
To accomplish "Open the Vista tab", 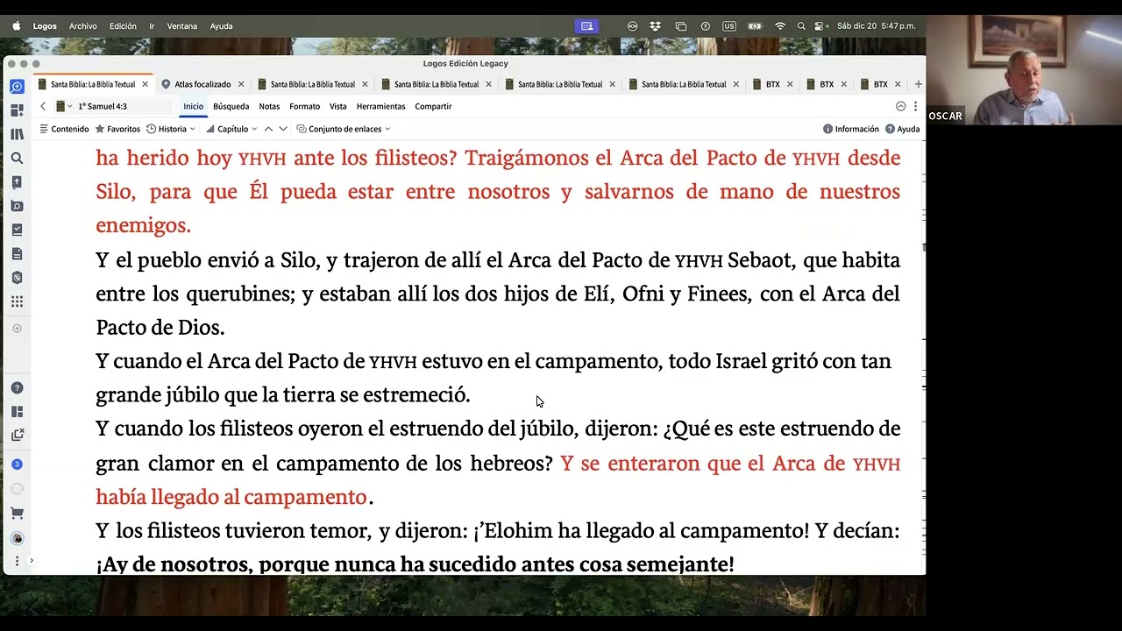I will [x=338, y=106].
